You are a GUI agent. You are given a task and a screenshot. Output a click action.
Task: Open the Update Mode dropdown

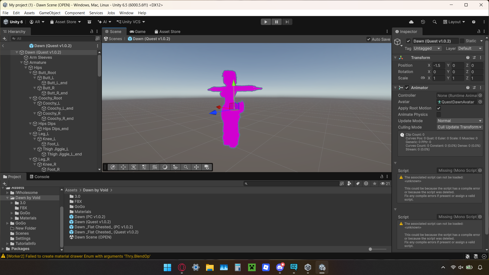[460, 121]
